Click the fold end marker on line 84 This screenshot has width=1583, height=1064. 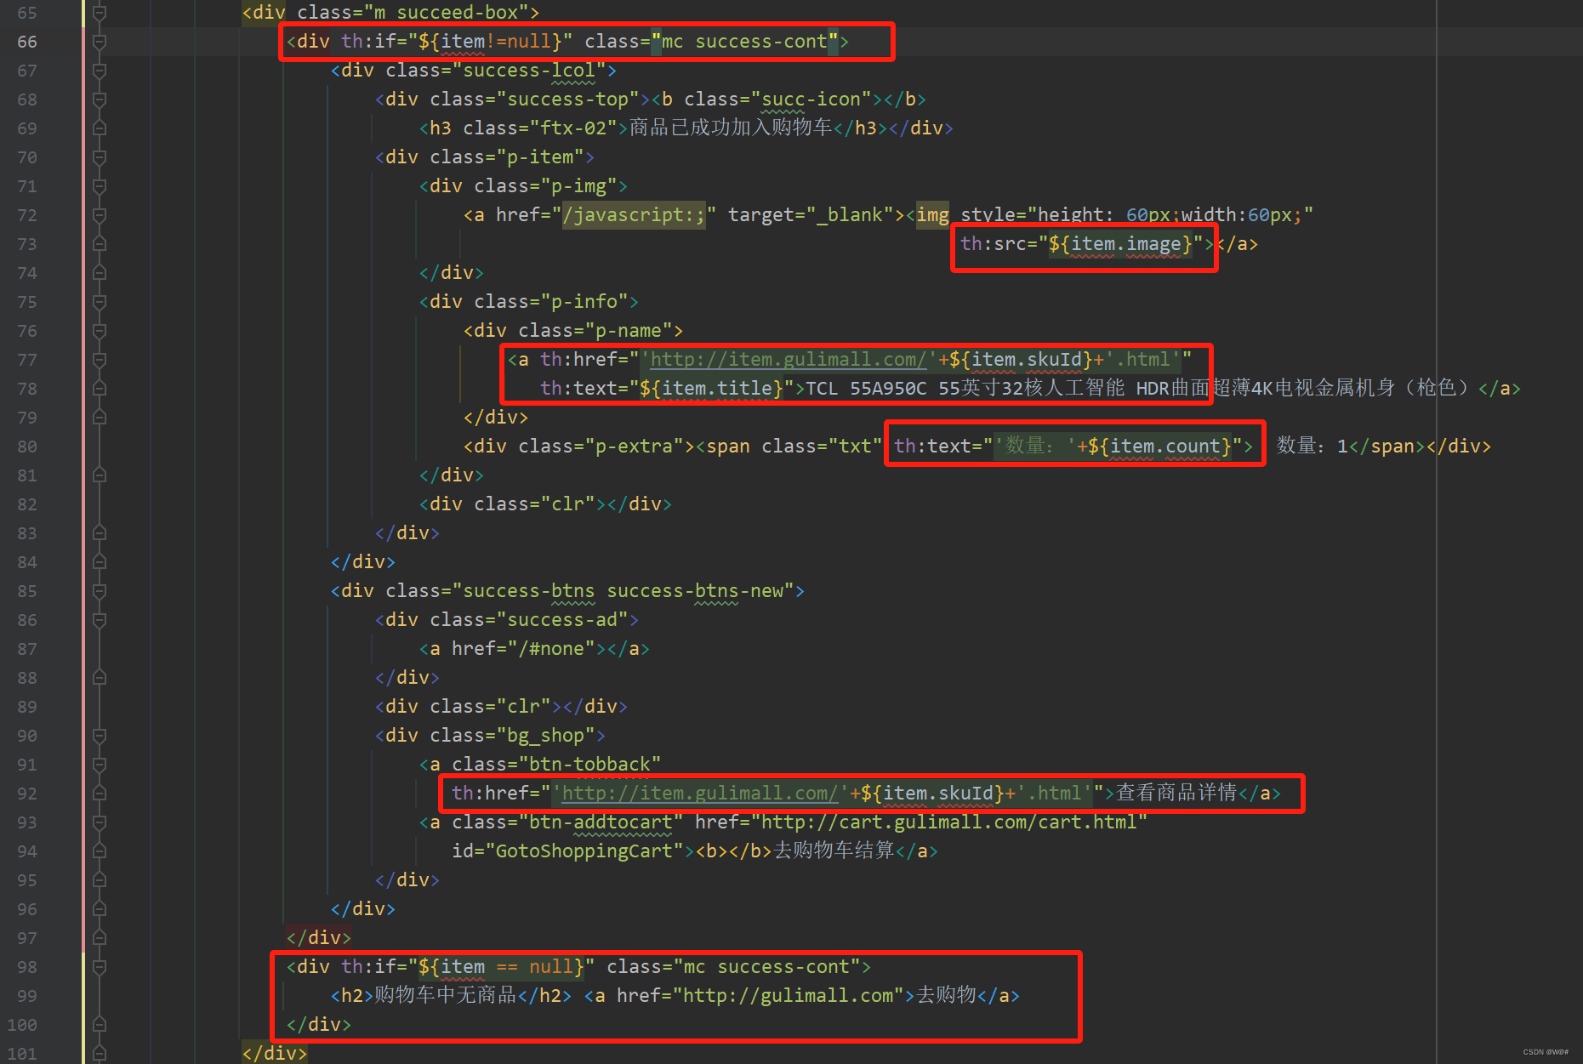[x=100, y=562]
